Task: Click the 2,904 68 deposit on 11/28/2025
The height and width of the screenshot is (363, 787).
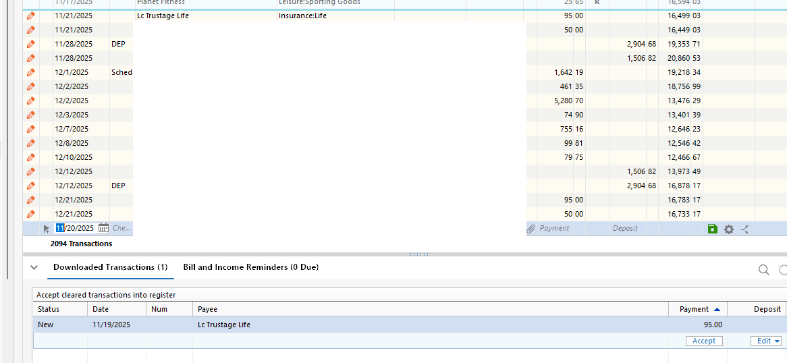Action: click(641, 44)
